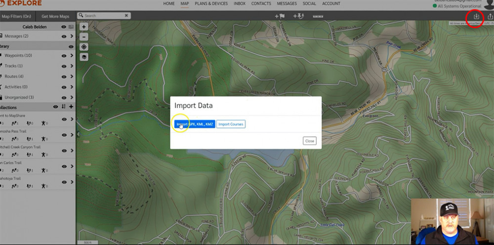Click the Garmin Explore logo
494x245 pixels.
coord(21,3)
